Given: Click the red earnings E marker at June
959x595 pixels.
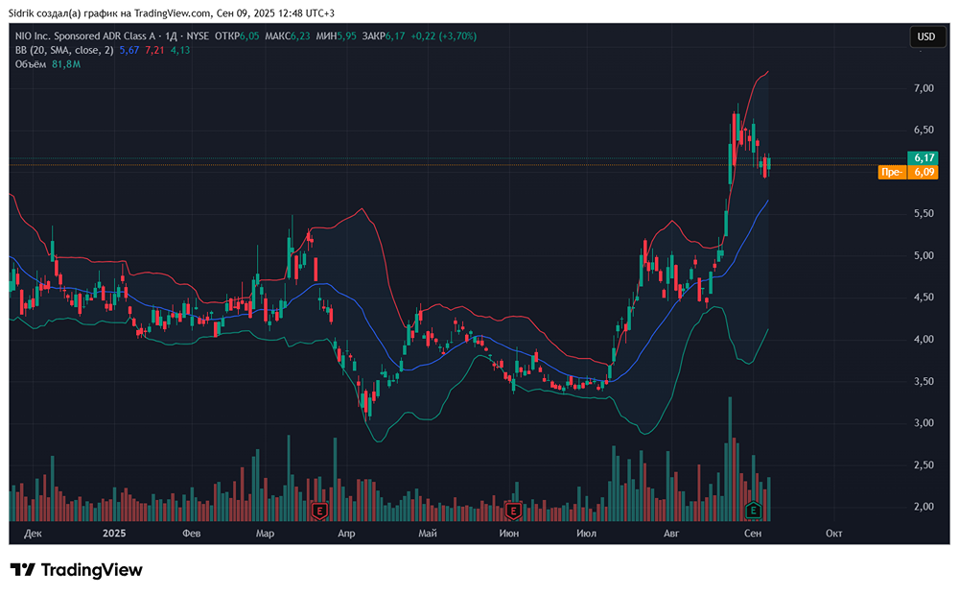Looking at the screenshot, I should [513, 510].
